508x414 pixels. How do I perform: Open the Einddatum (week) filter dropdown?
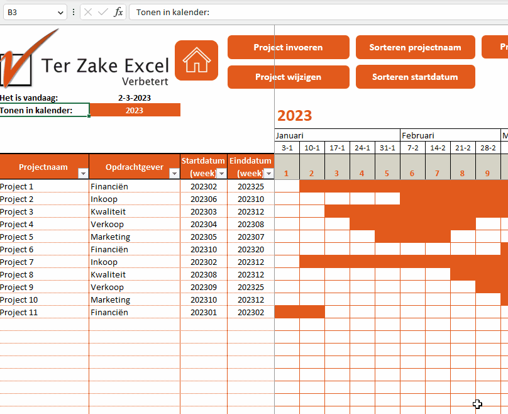point(268,174)
